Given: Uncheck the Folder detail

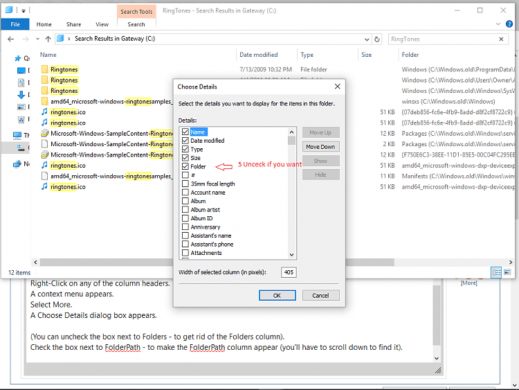Looking at the screenshot, I should click(185, 166).
